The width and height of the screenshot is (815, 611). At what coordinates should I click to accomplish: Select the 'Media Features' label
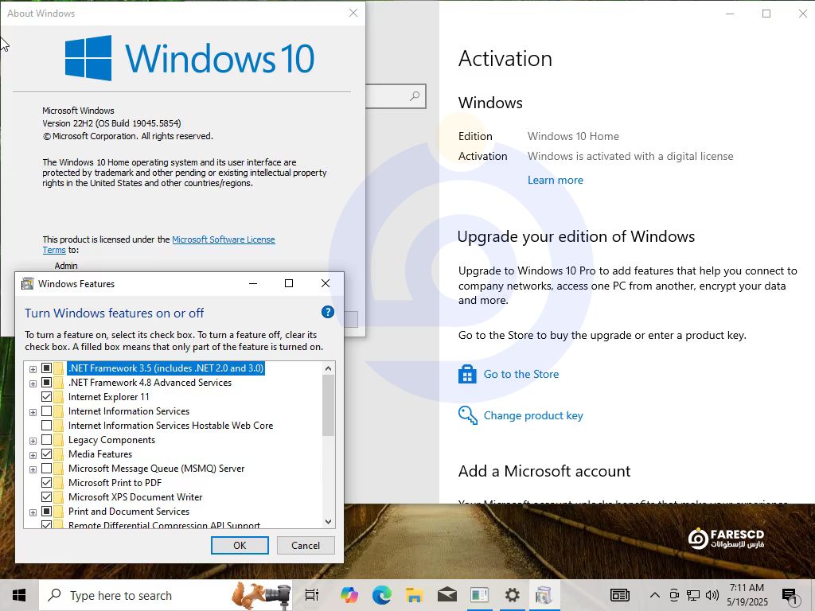coord(100,454)
